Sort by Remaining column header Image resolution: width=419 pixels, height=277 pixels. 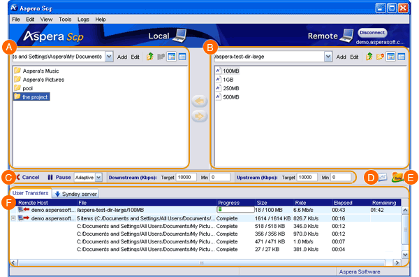click(x=384, y=203)
